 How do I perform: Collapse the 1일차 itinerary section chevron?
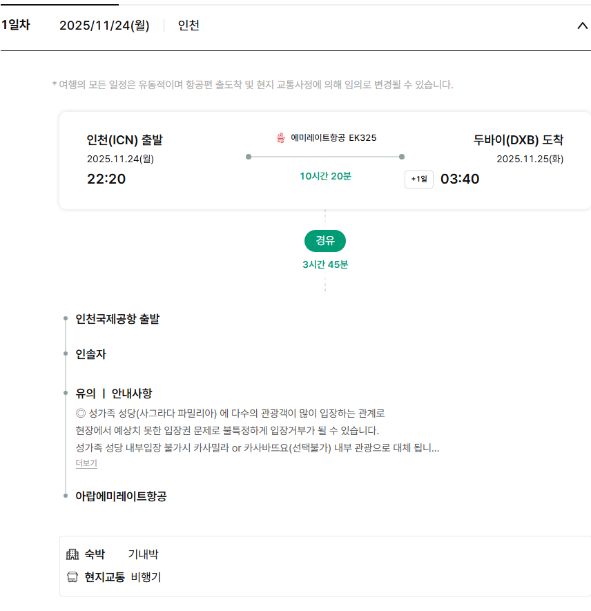581,26
